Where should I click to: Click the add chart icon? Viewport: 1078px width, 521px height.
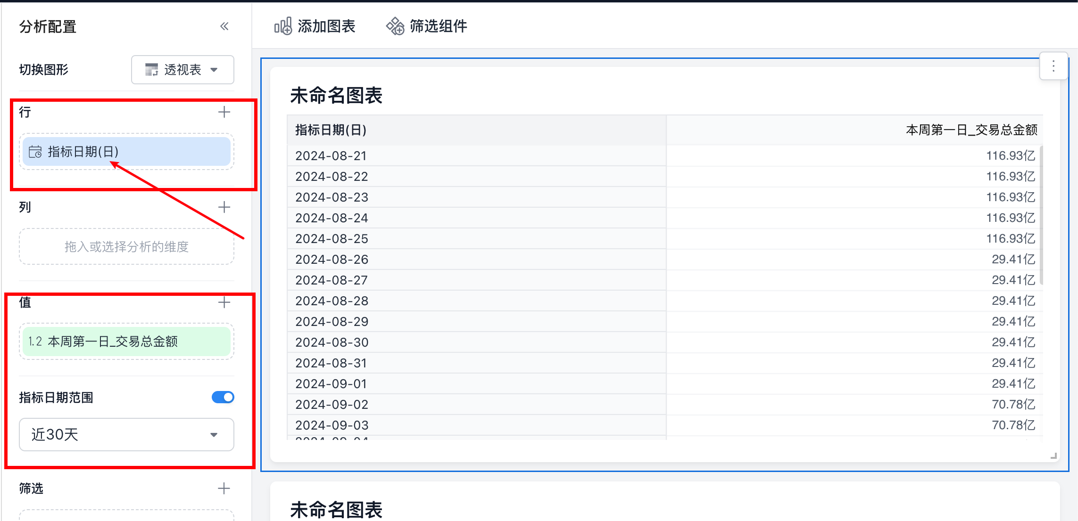click(x=283, y=26)
